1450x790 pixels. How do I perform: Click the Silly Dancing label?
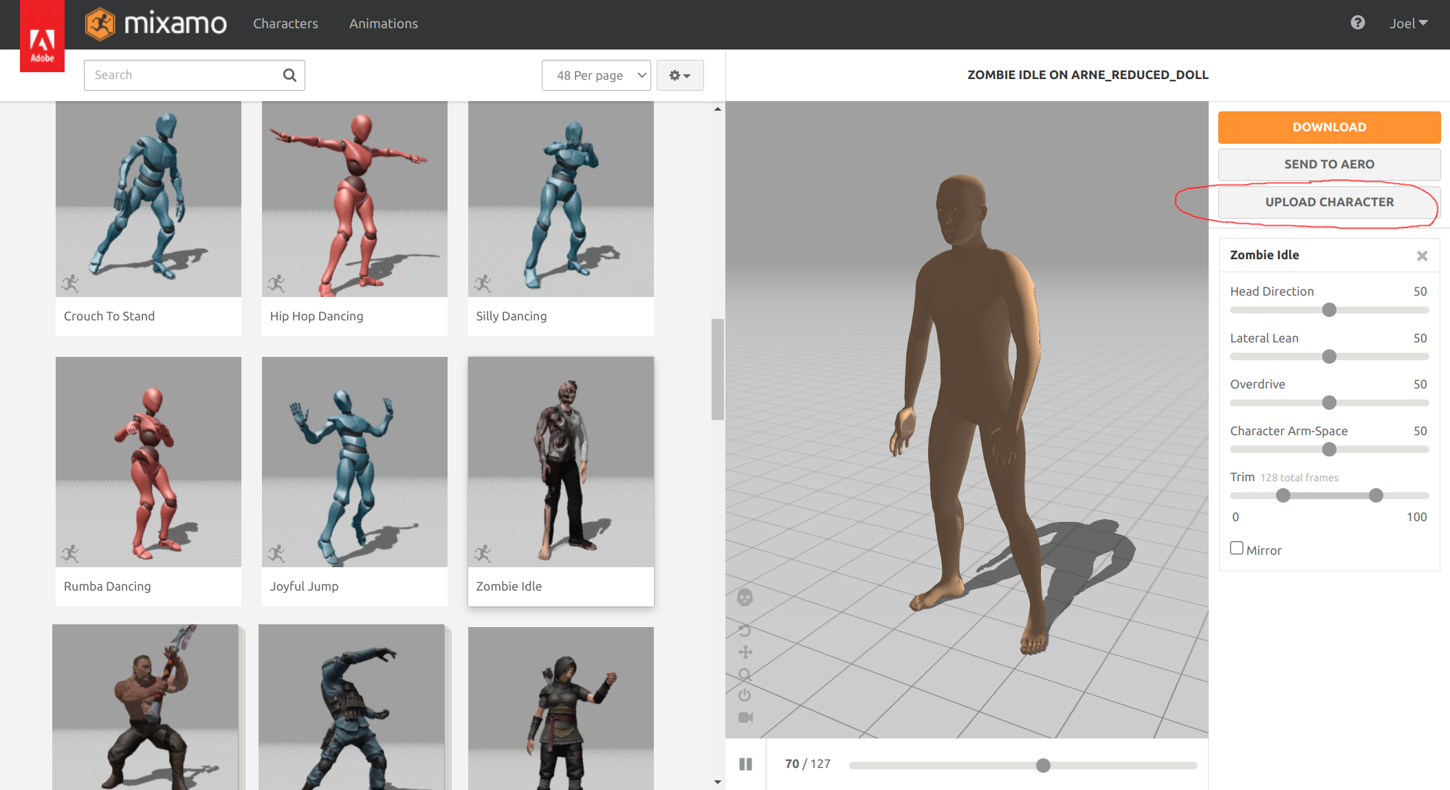click(512, 316)
